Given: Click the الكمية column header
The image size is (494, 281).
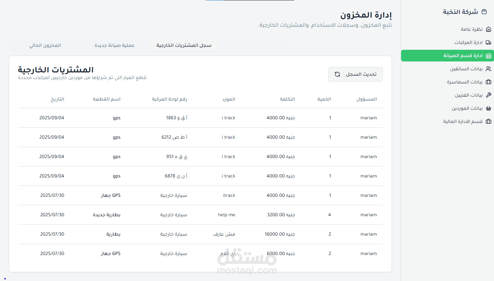Looking at the screenshot, I should click(324, 99).
